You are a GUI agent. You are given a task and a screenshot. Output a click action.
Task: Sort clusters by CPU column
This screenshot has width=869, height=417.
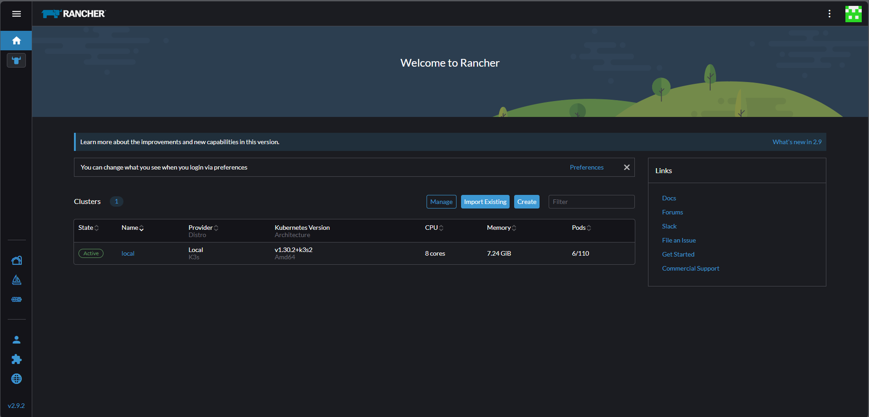(434, 228)
